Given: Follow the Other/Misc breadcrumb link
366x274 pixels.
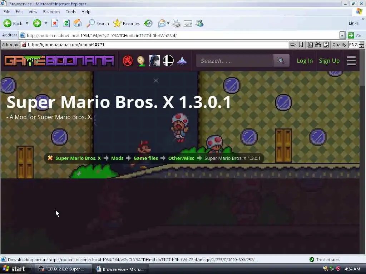Looking at the screenshot, I should [x=181, y=158].
